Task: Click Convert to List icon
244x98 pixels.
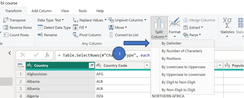Action: (x=111, y=35)
